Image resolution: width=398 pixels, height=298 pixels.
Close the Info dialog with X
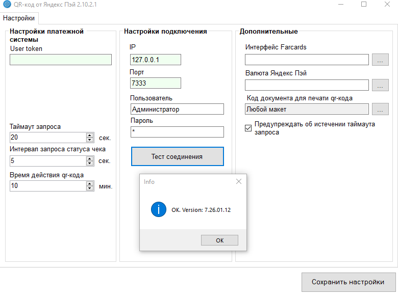(x=238, y=181)
